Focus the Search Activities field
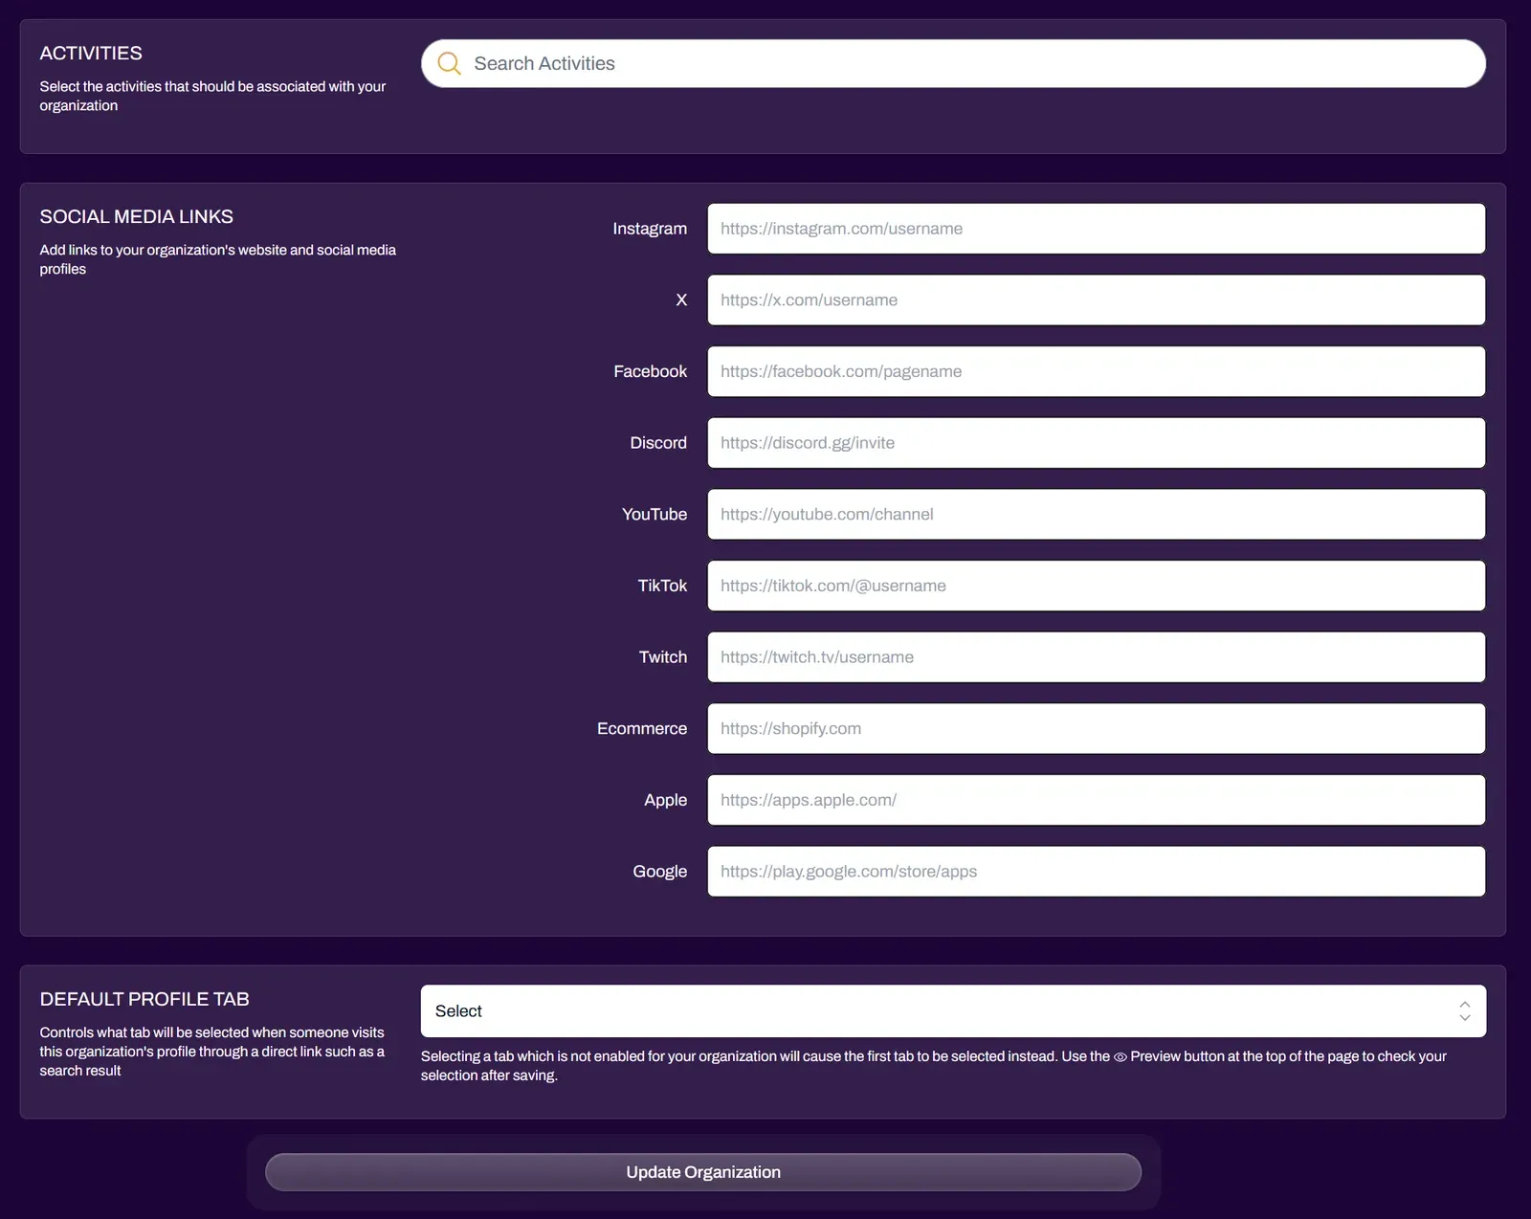The height and width of the screenshot is (1219, 1531). click(953, 63)
